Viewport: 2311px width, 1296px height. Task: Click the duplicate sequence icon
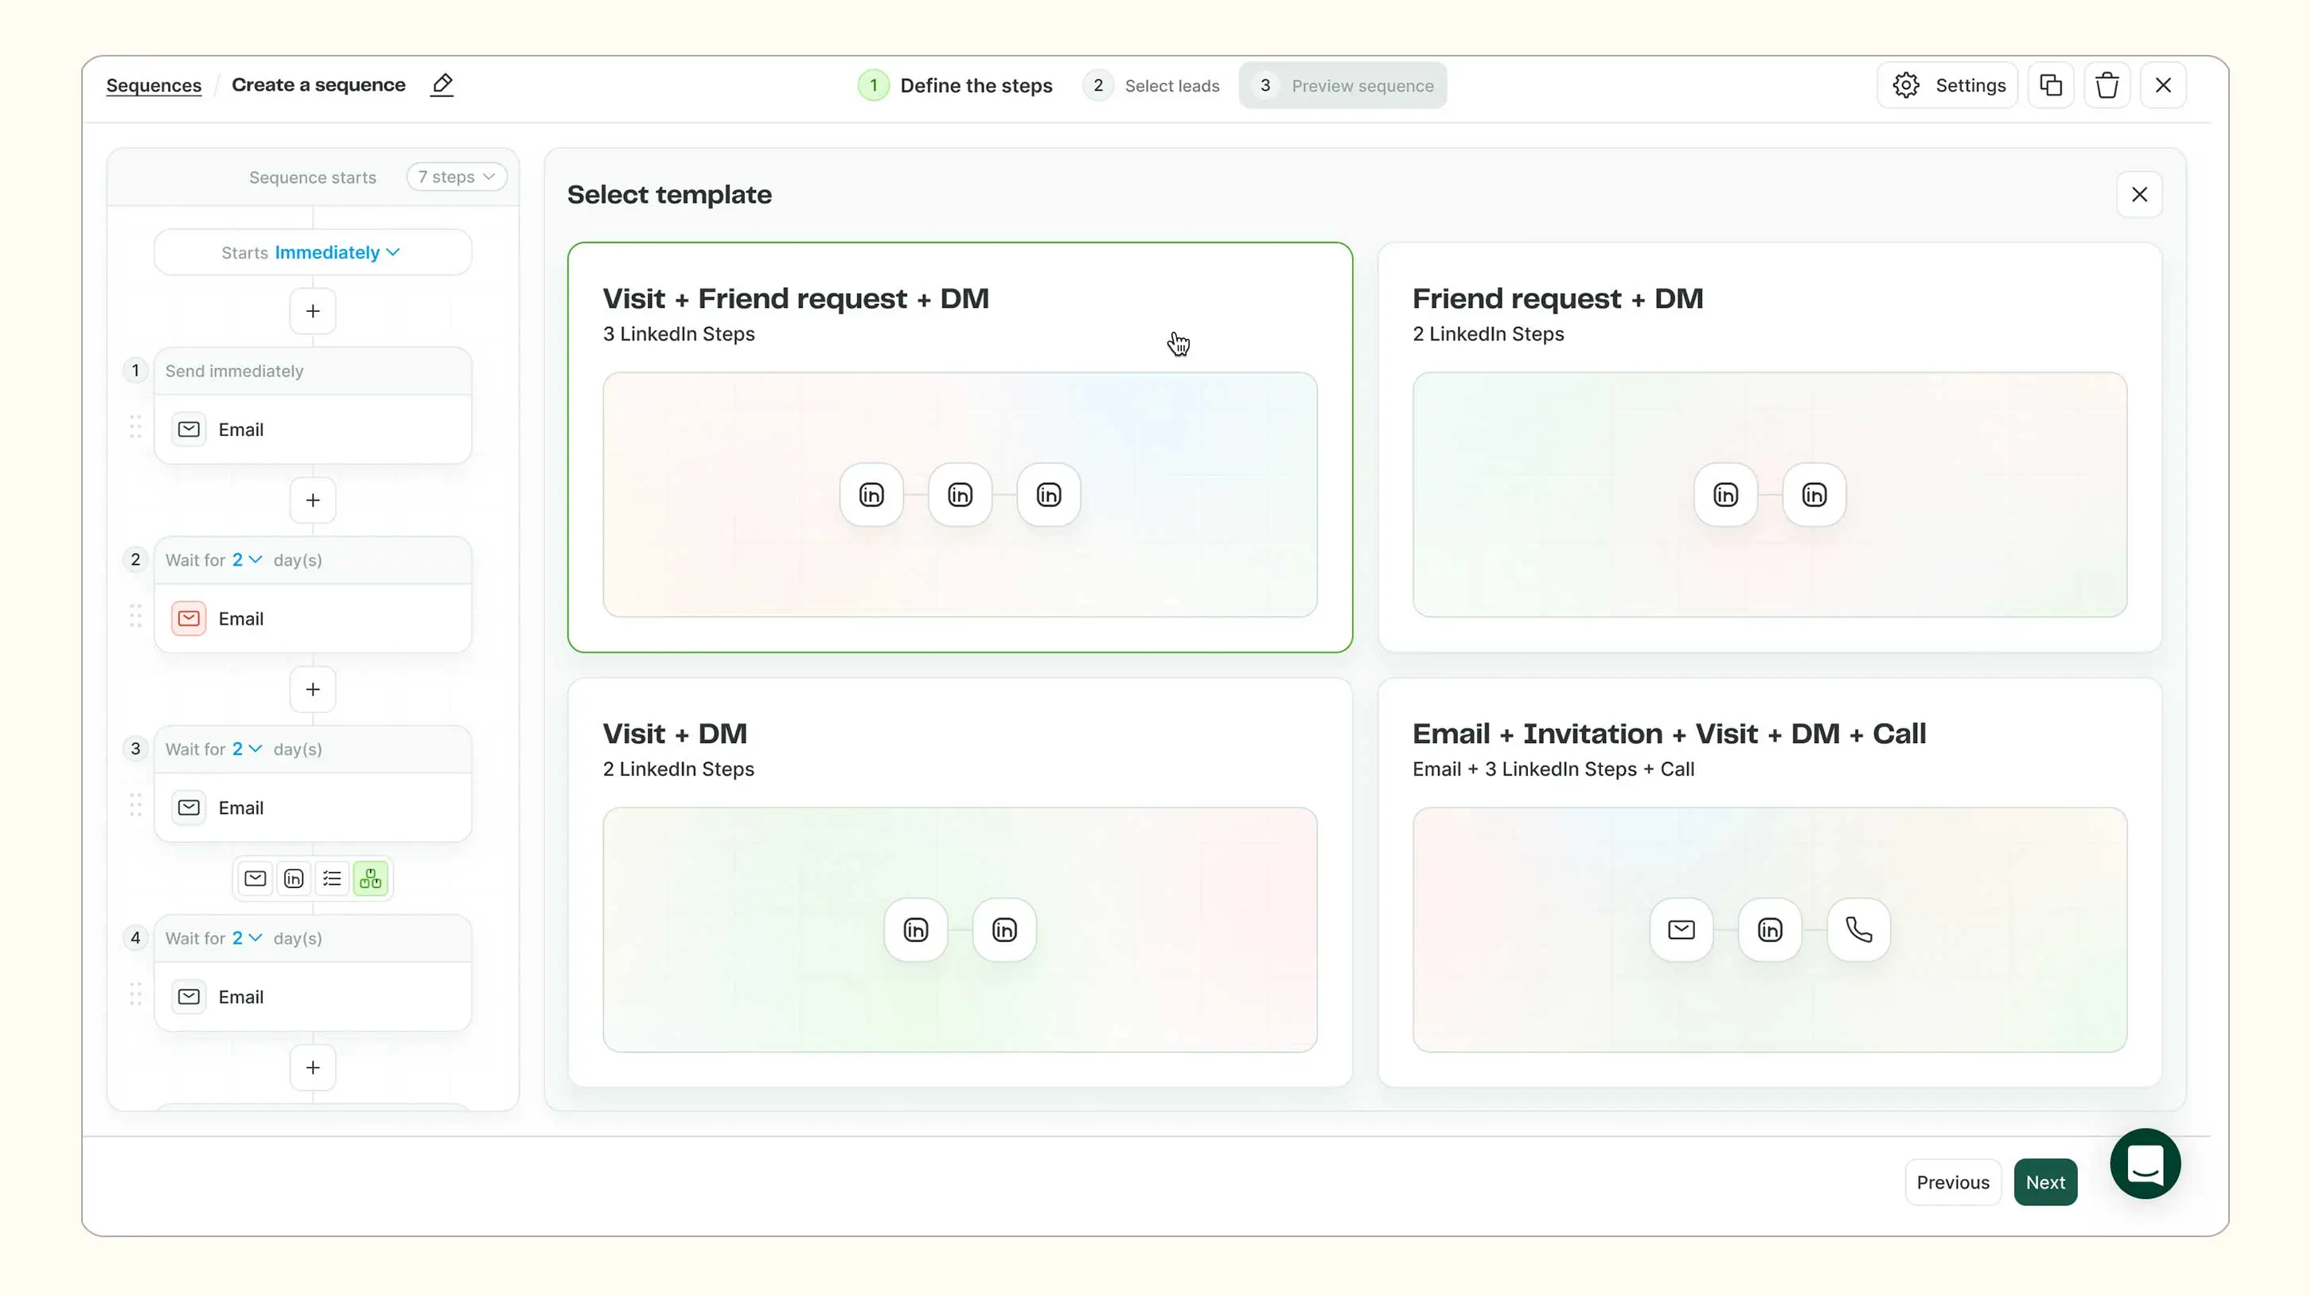click(2051, 85)
